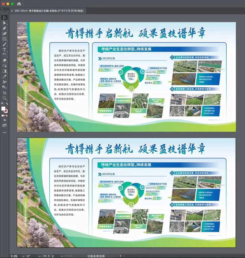This screenshot has height=258, width=245.
Task: Select the Type tool
Action: 4,50
